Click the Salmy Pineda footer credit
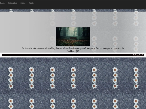The image size is (146, 109). [138, 55]
